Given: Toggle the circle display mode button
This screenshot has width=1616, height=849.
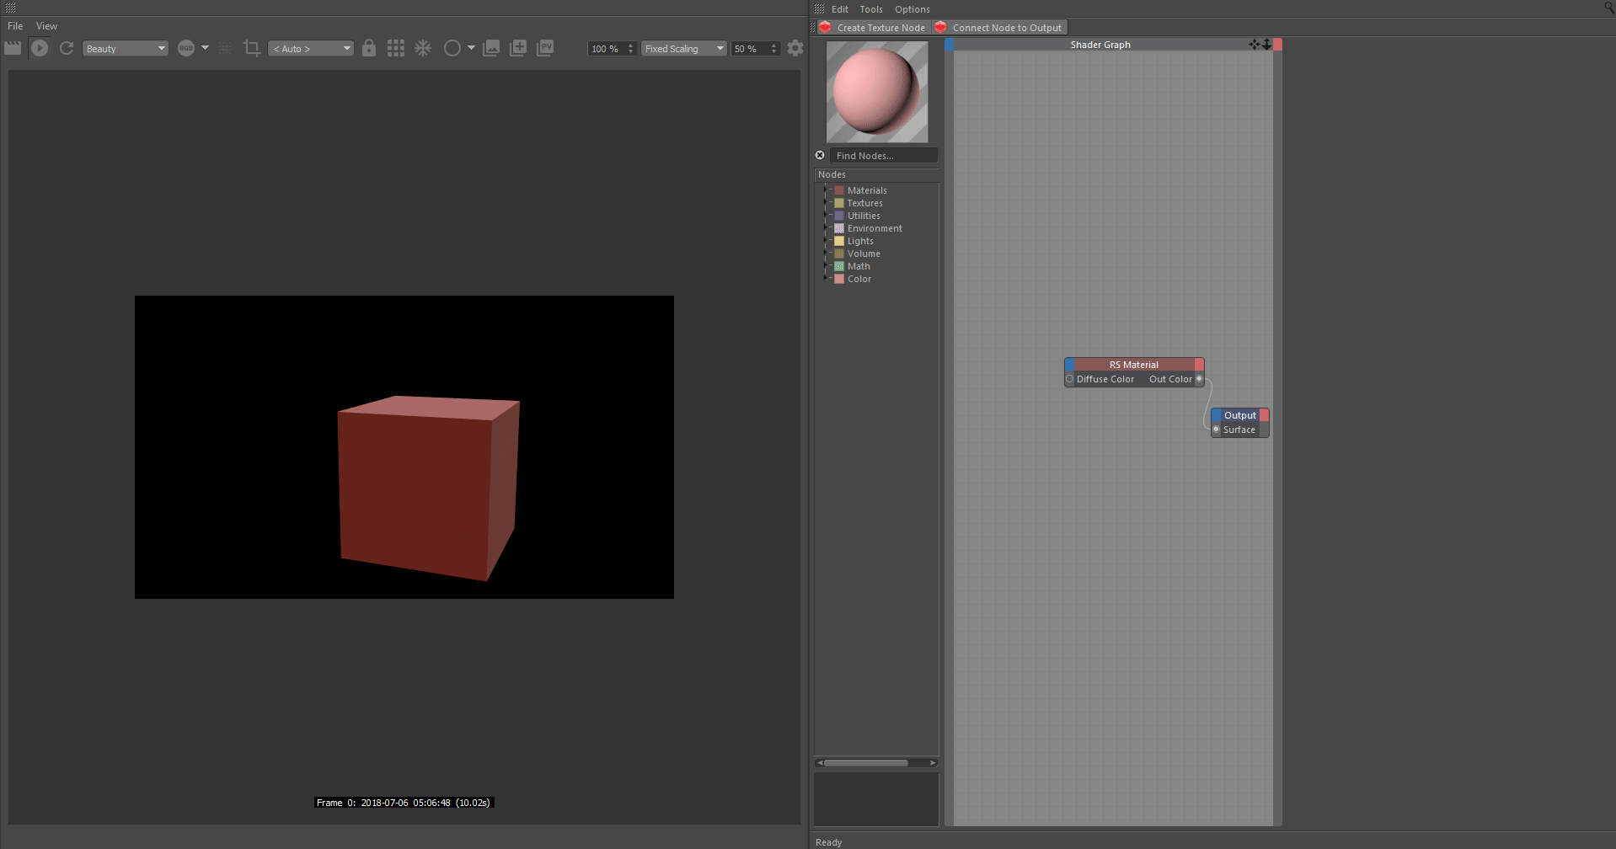Looking at the screenshot, I should [x=452, y=49].
